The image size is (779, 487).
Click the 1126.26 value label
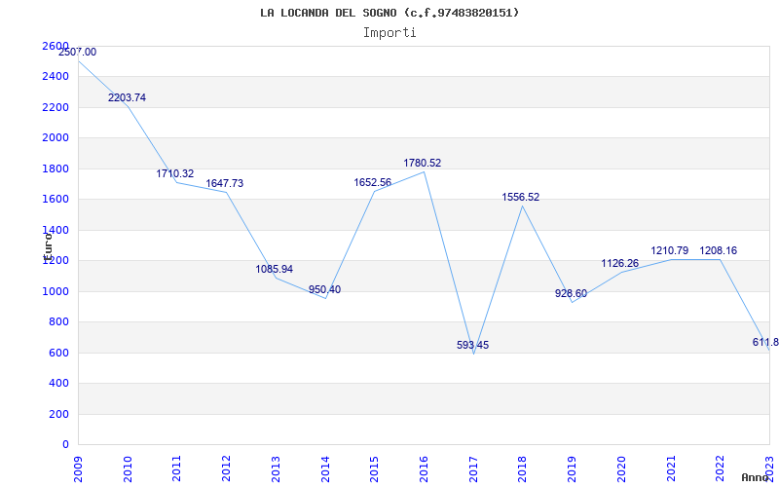point(620,263)
